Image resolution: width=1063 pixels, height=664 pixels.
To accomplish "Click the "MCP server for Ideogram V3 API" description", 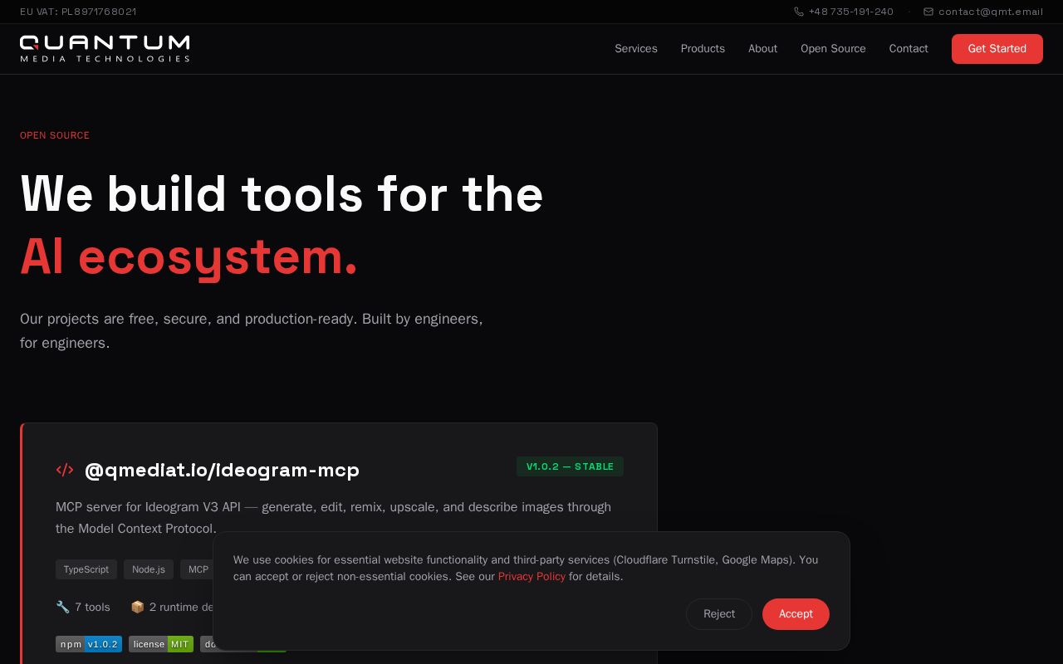I will pyautogui.click(x=333, y=518).
